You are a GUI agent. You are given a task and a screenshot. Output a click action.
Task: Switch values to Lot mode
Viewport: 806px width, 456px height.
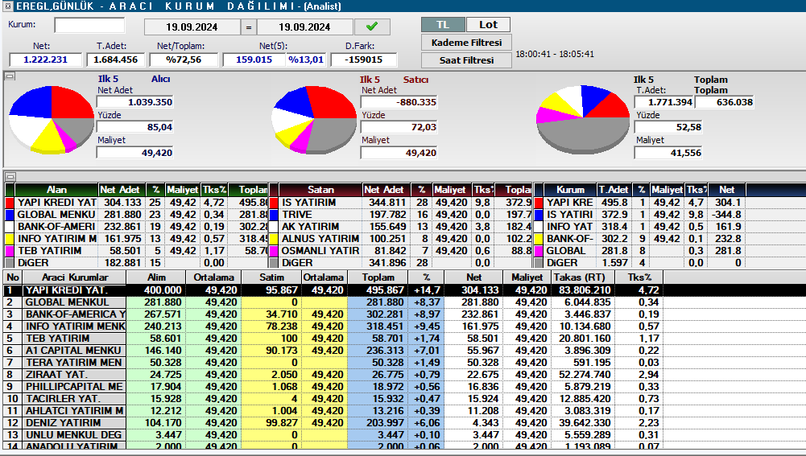coord(488,25)
